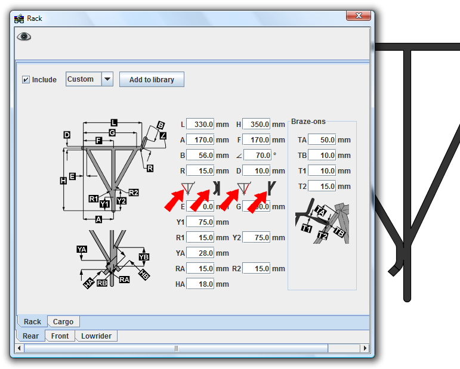Screen dimensions: 460x369
Task: Select the Rear tab
Action: [30, 336]
